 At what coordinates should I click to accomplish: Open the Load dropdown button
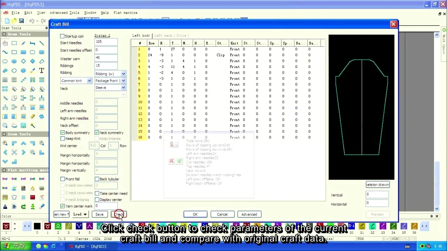[x=80, y=214]
